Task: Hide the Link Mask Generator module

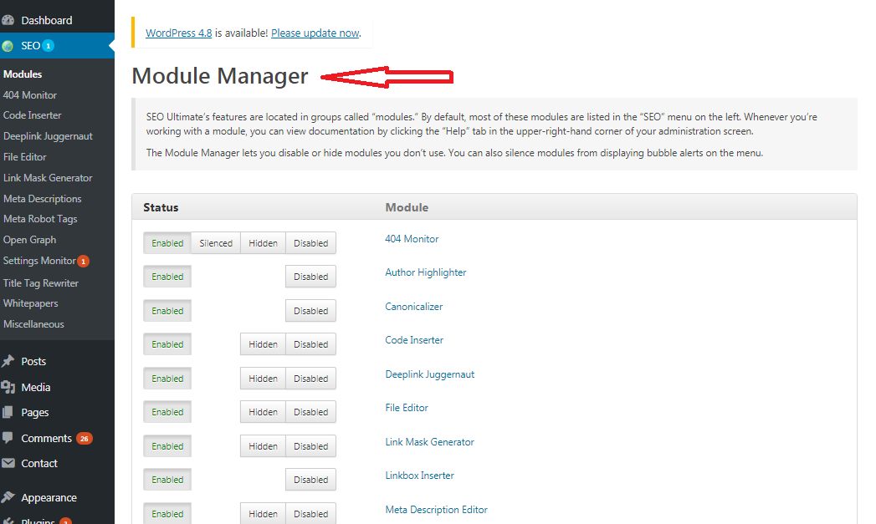Action: pos(264,446)
